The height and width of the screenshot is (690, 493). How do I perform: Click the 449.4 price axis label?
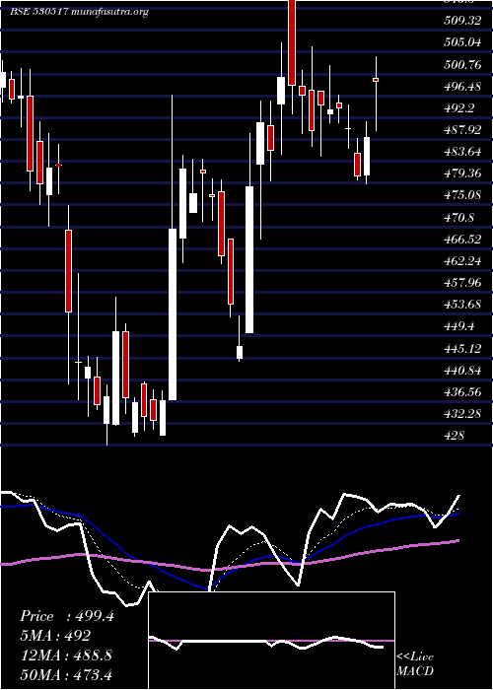click(x=458, y=326)
